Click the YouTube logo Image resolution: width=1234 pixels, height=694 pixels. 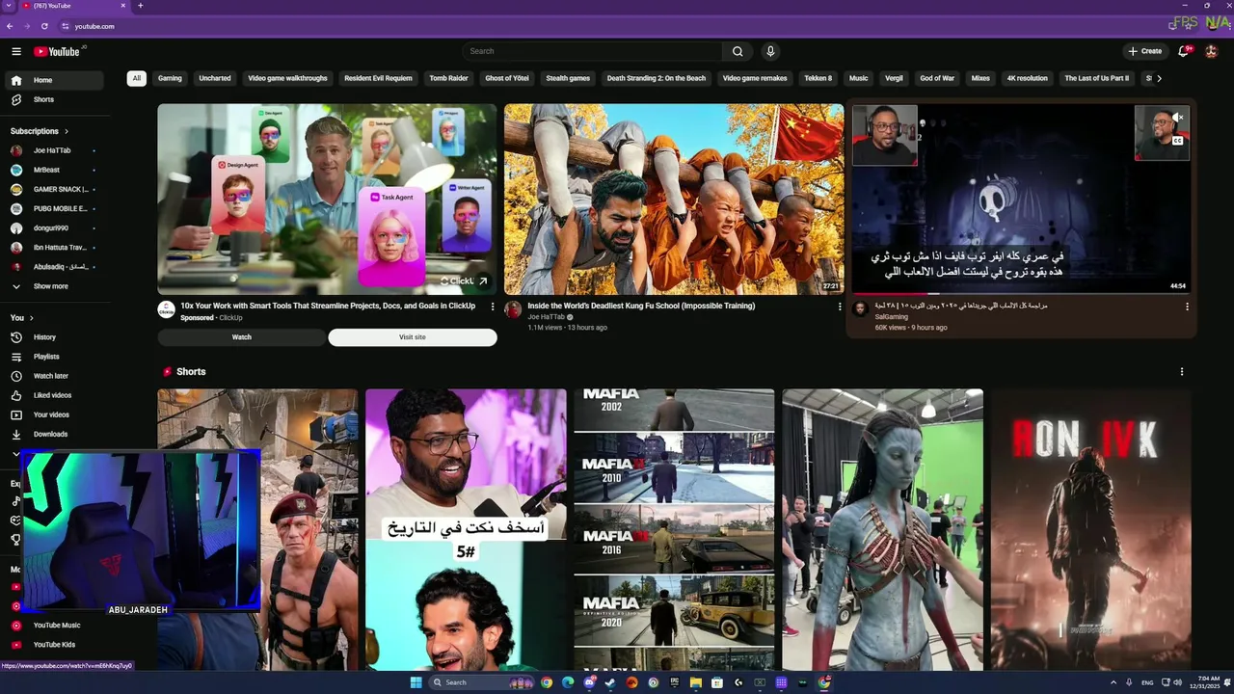pyautogui.click(x=57, y=51)
